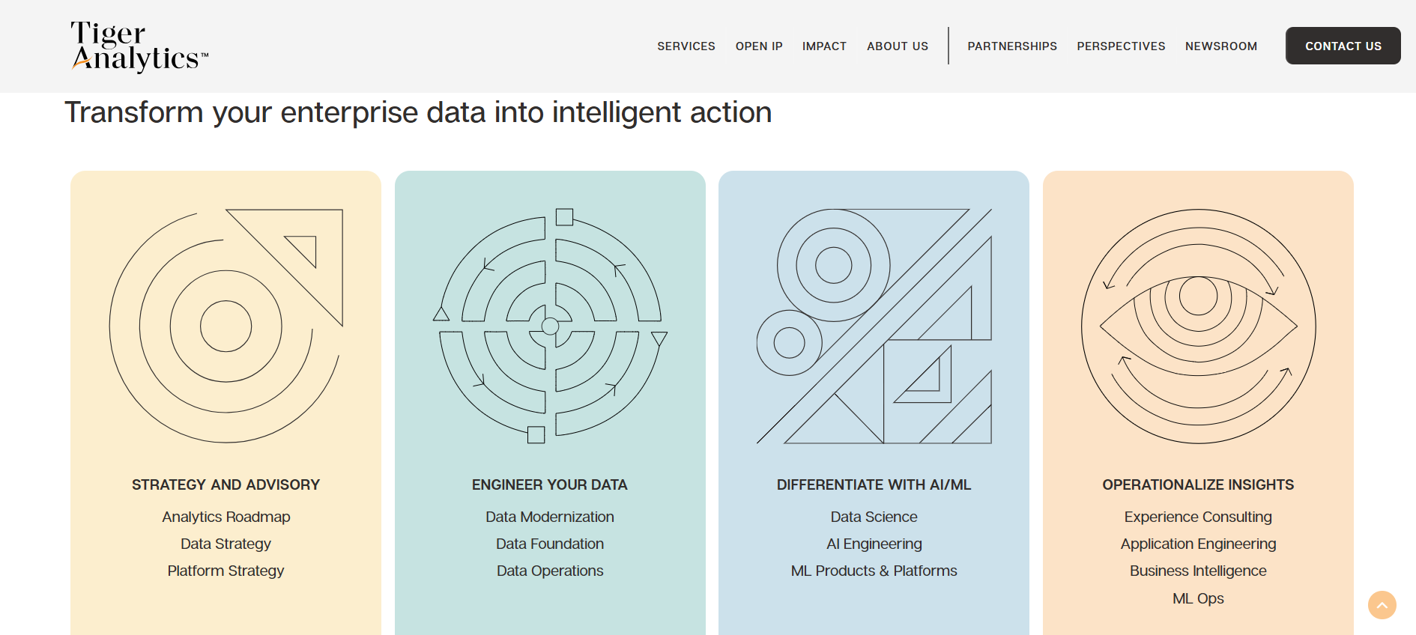
Task: Go to the Impact page
Action: [x=824, y=46]
